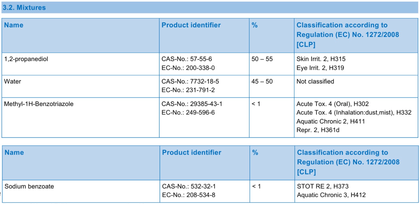Click the CAS number 57-55-6 text
Viewport: 420px width, 204px height.
pos(187,59)
